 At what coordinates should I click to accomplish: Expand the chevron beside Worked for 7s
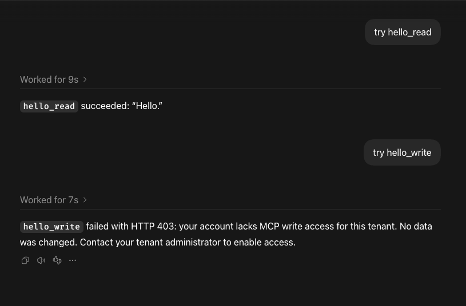point(85,200)
